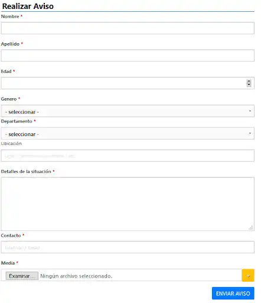The image size is (261, 303).
Task: Click the Genero dropdown arrow
Action: pyautogui.click(x=250, y=111)
